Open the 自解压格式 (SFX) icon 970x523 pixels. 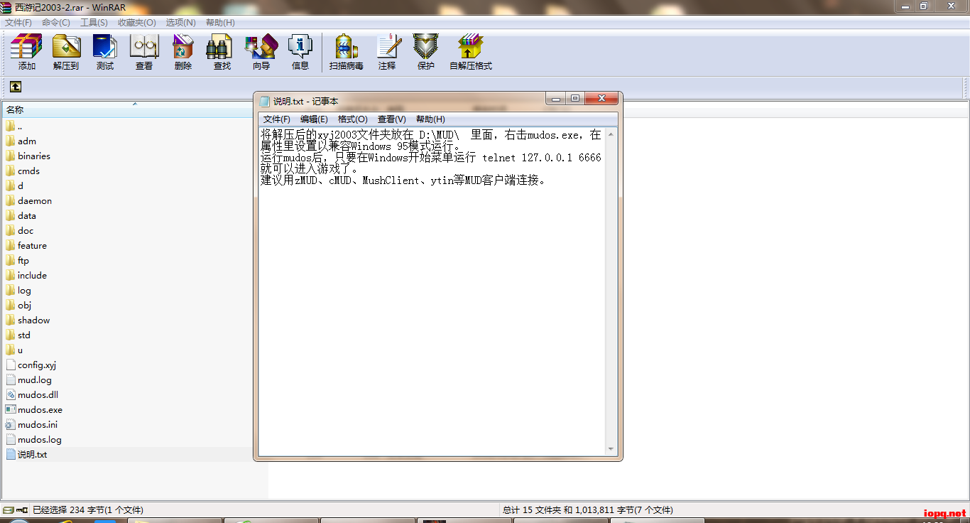(x=470, y=51)
